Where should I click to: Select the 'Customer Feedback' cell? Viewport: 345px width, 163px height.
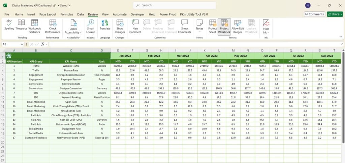click(36, 138)
